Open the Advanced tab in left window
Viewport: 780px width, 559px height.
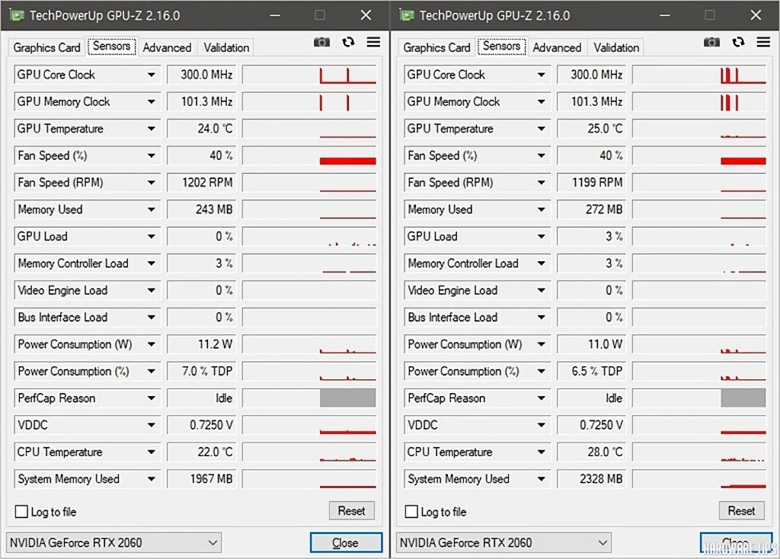(167, 48)
